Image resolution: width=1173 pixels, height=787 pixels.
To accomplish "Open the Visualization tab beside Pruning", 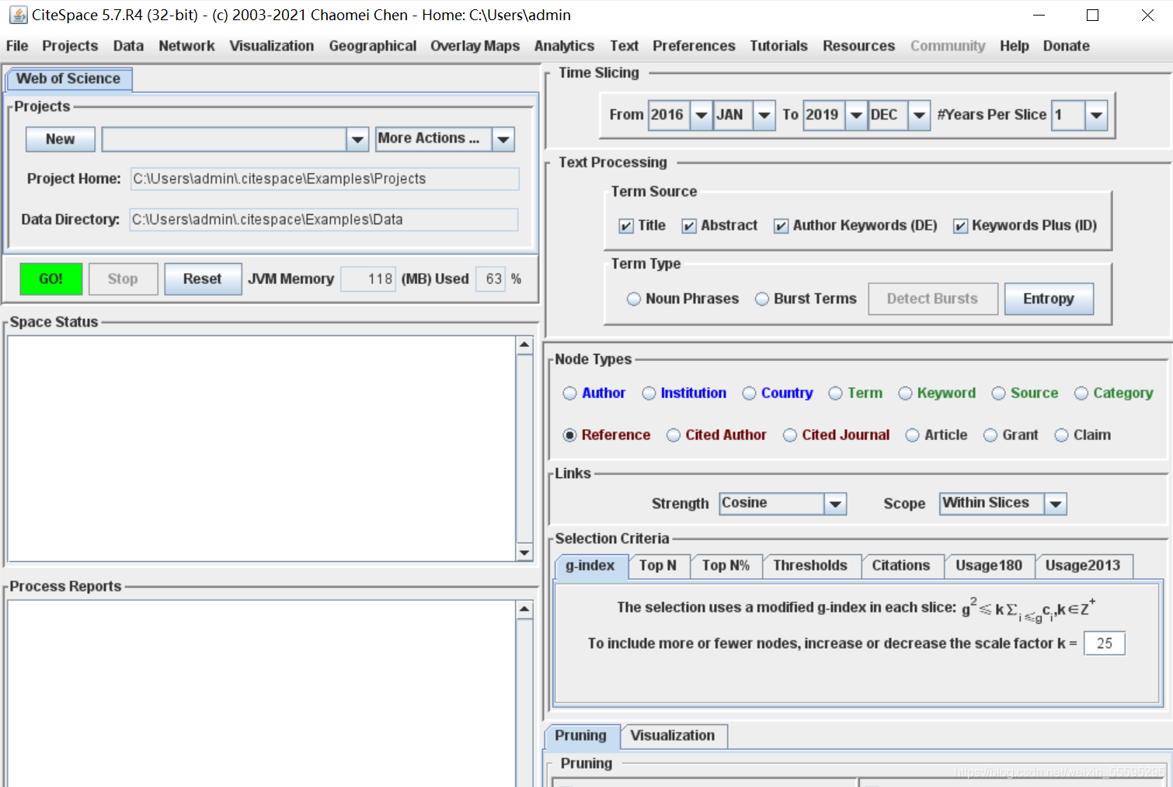I will click(673, 736).
